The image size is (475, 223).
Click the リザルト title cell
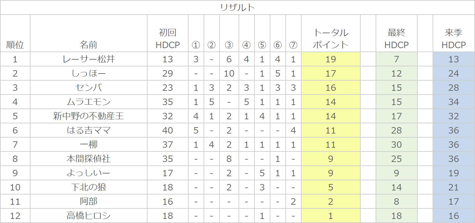click(x=237, y=7)
